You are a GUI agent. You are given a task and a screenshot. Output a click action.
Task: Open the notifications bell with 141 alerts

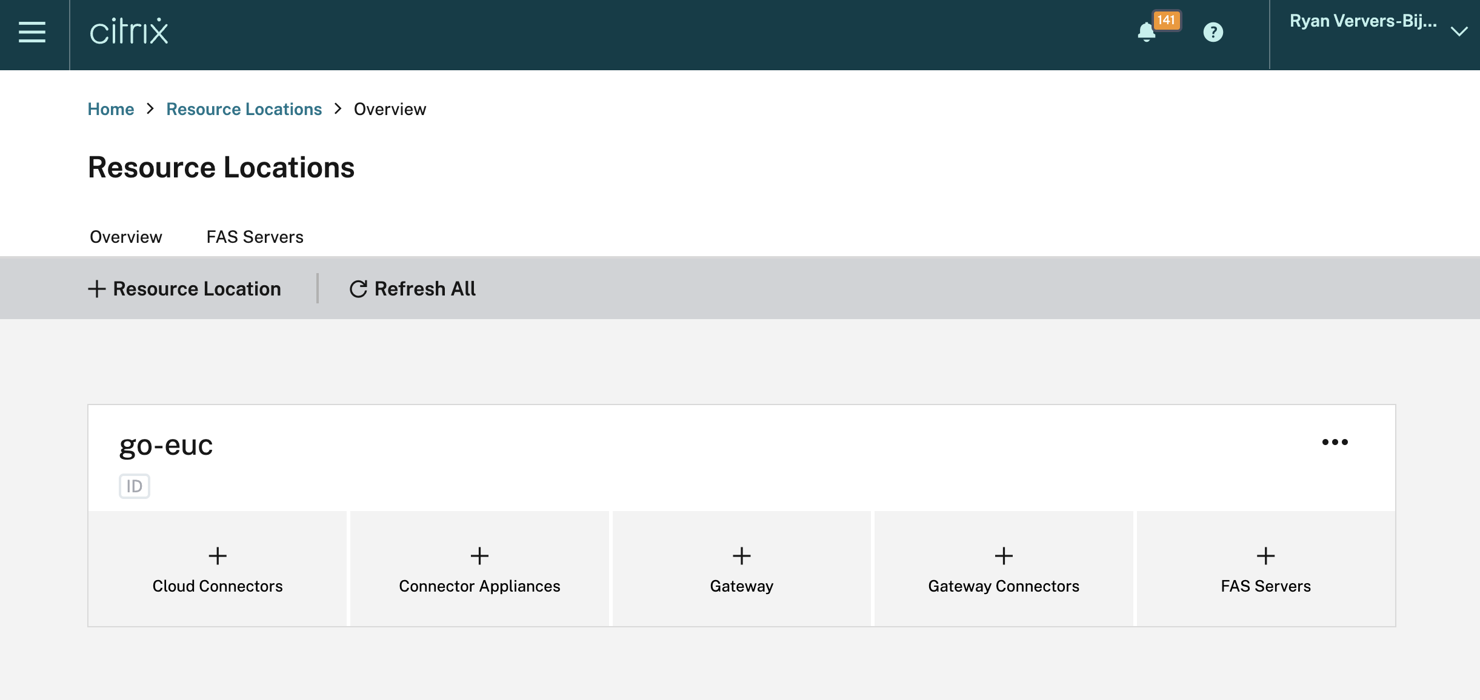[1147, 31]
